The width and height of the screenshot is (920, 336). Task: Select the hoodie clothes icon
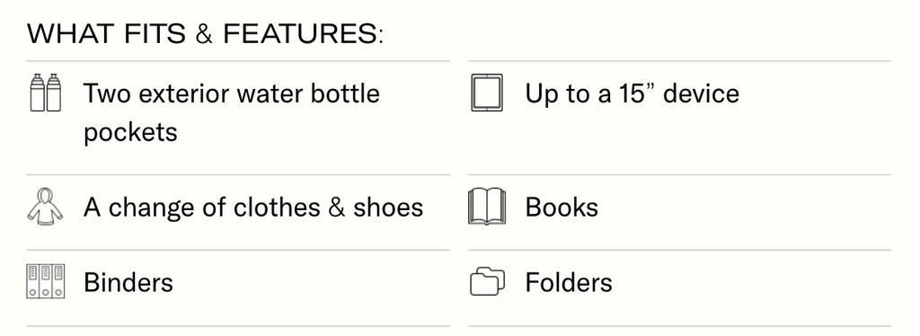point(45,207)
